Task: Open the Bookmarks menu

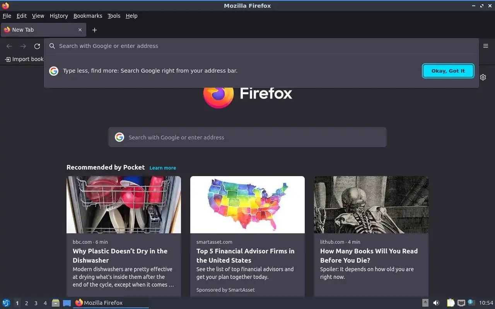Action: pyautogui.click(x=88, y=16)
